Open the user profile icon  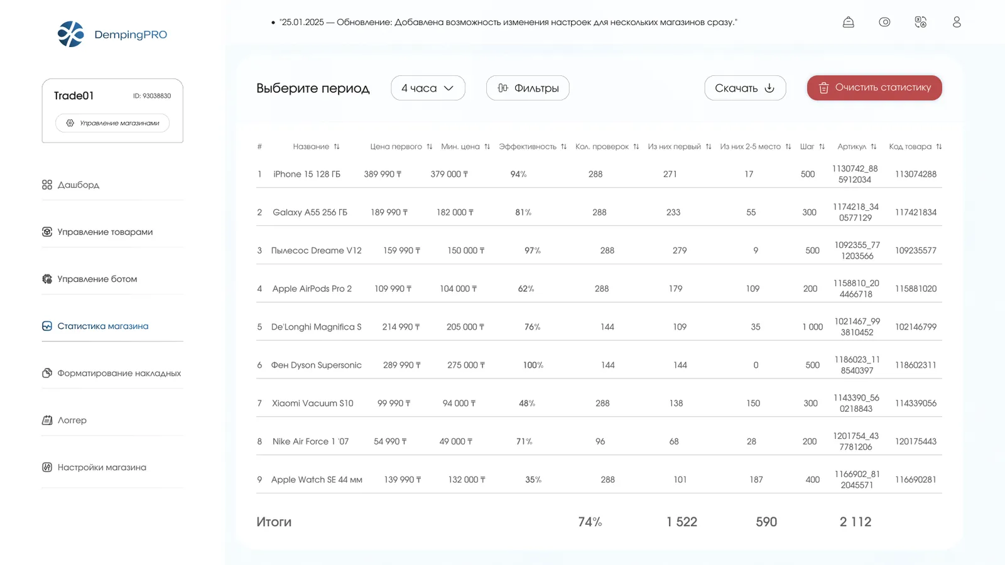957,22
